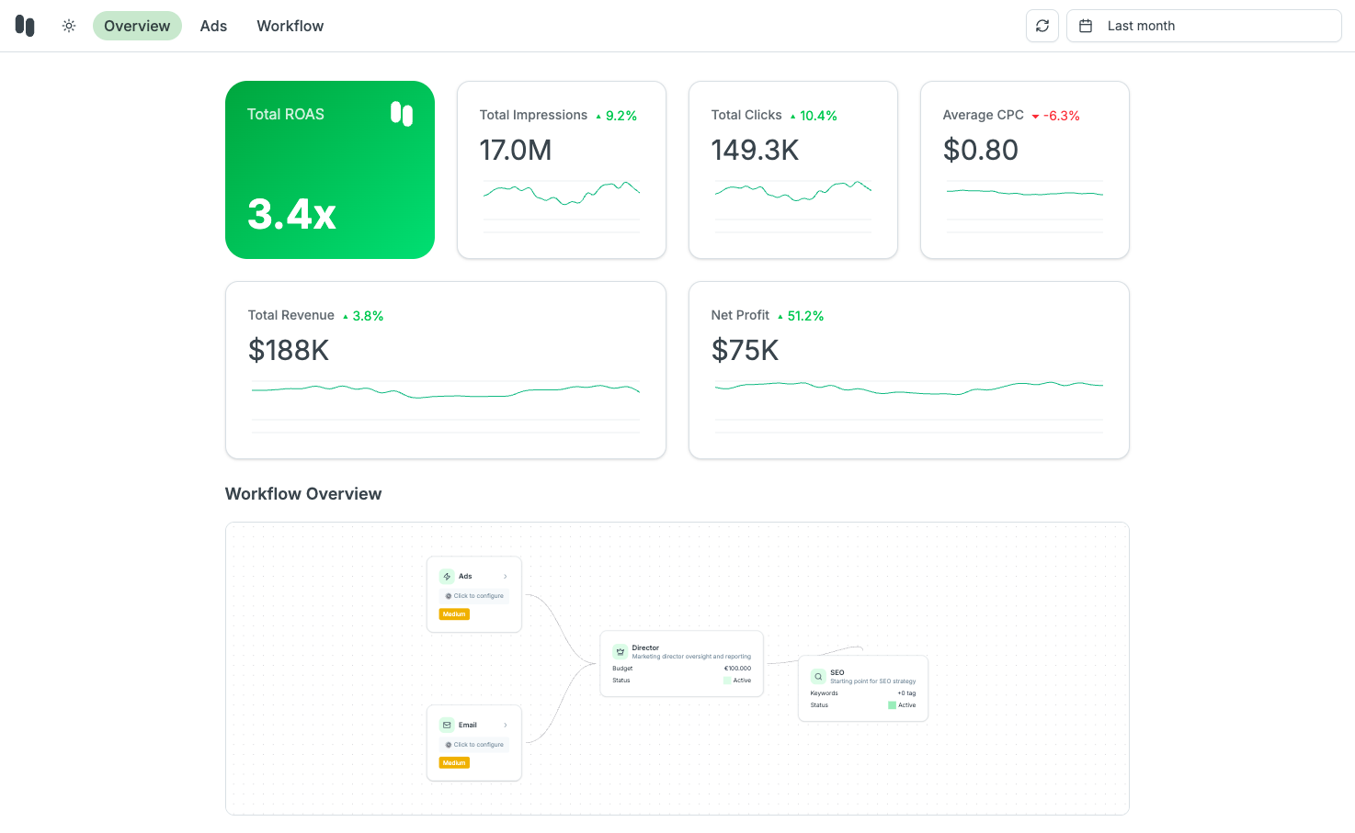Select the $75K net profit value
This screenshot has width=1355, height=833.
745,350
